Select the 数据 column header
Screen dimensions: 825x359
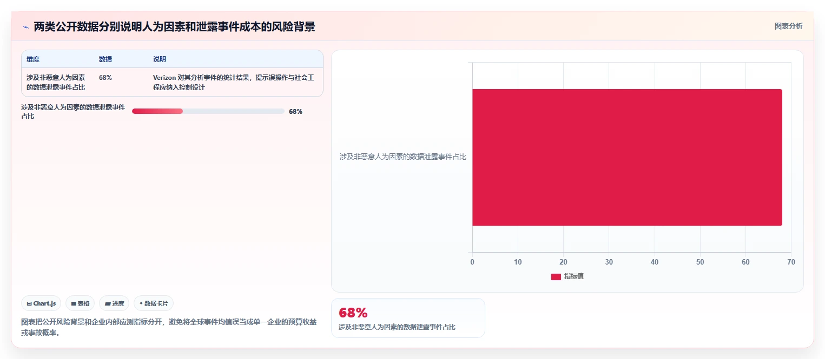pyautogui.click(x=105, y=59)
